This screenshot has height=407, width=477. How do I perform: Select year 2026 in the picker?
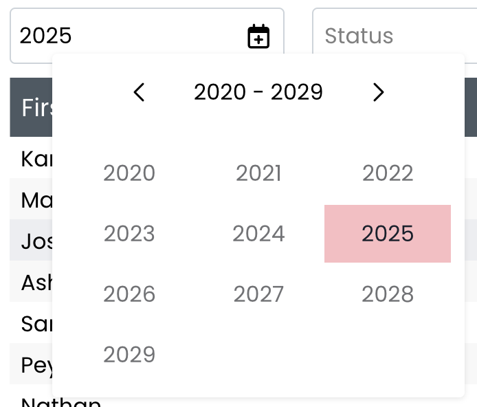pos(129,294)
